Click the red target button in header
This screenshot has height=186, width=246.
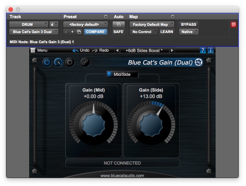pos(233,25)
